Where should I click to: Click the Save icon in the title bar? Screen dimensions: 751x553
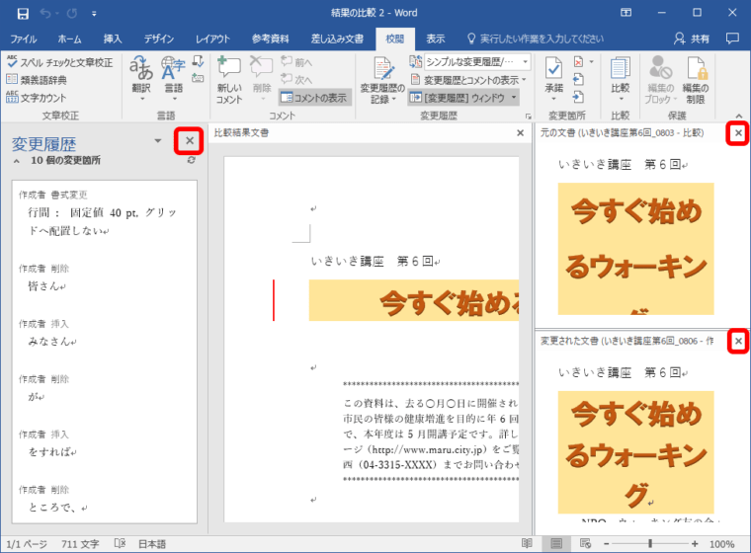[x=23, y=14]
